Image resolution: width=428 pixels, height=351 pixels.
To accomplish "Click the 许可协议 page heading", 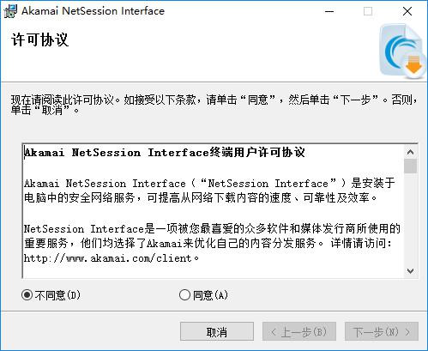I will click(40, 39).
